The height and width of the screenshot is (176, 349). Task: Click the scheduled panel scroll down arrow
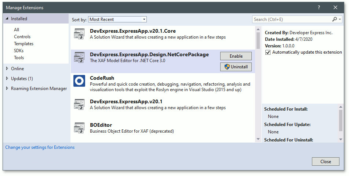[x=341, y=140]
